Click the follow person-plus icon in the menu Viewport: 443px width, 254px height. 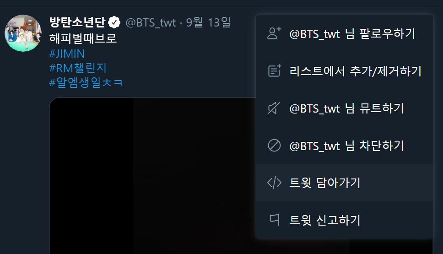tap(274, 33)
